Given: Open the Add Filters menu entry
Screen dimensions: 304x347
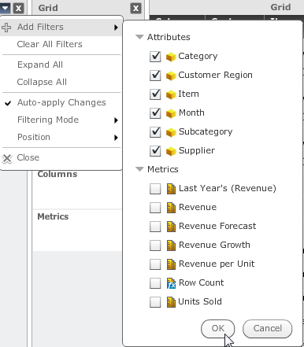Looking at the screenshot, I should pyautogui.click(x=61, y=27).
